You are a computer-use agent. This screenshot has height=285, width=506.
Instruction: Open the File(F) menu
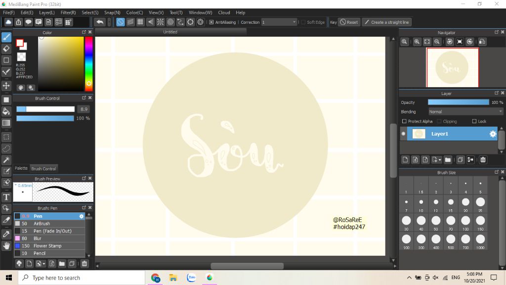9,12
